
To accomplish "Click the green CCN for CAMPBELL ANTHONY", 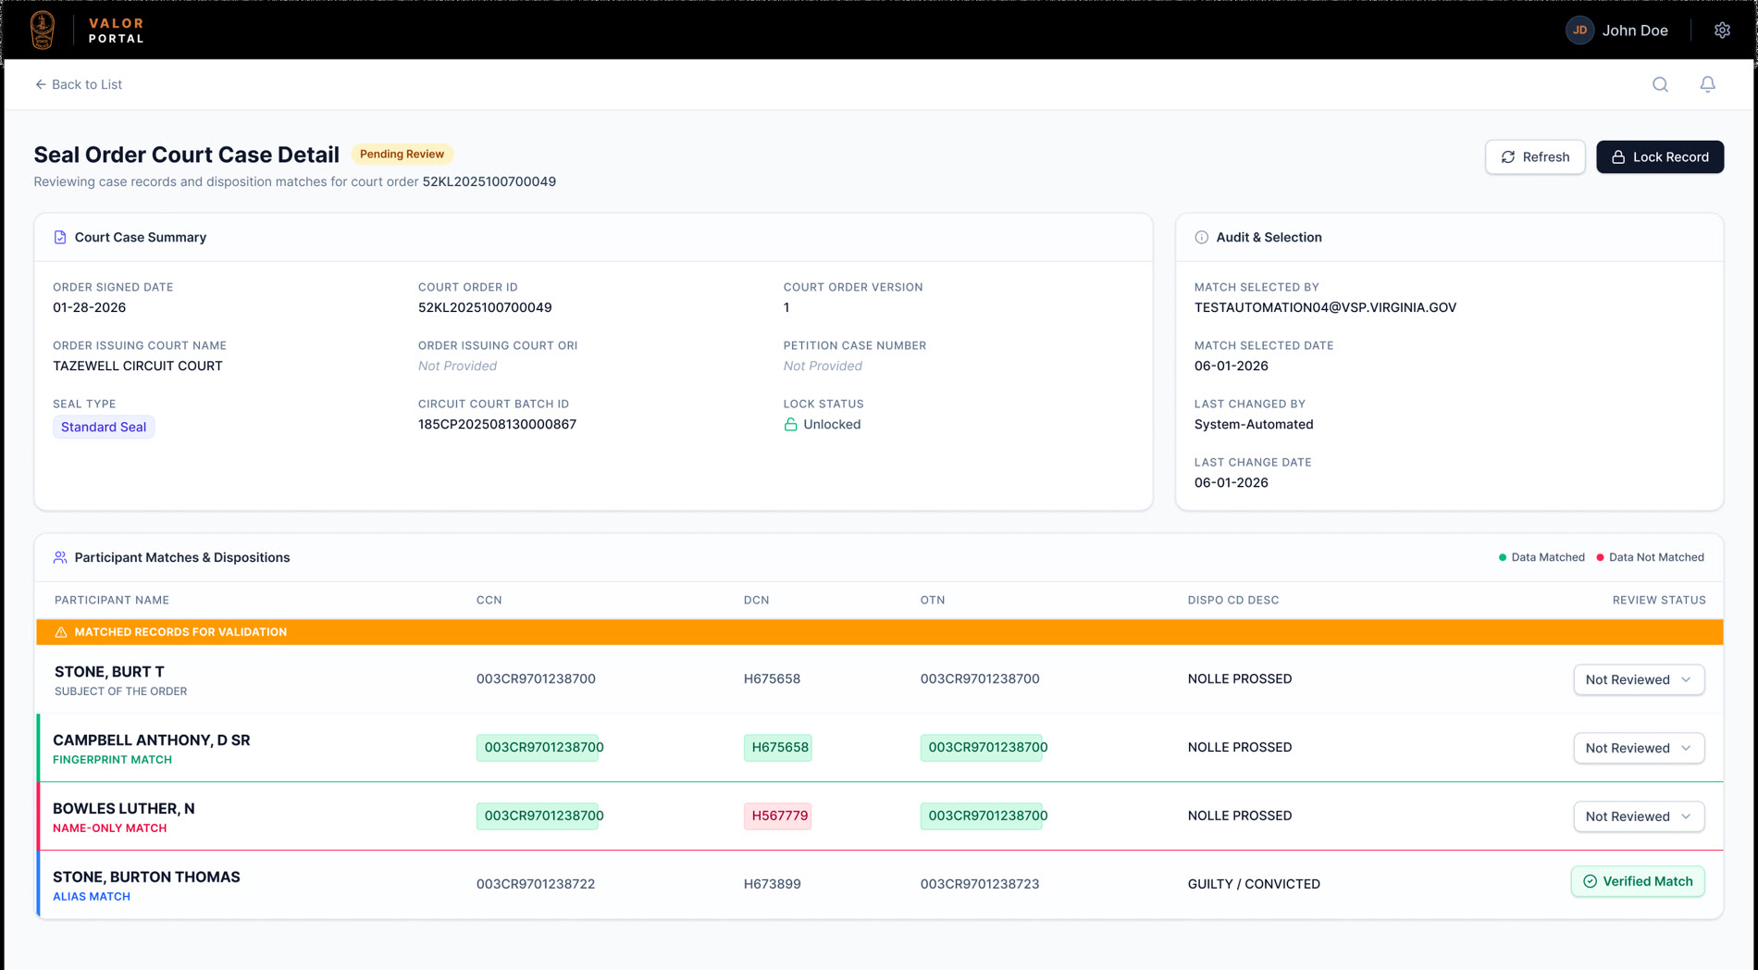I will point(539,747).
